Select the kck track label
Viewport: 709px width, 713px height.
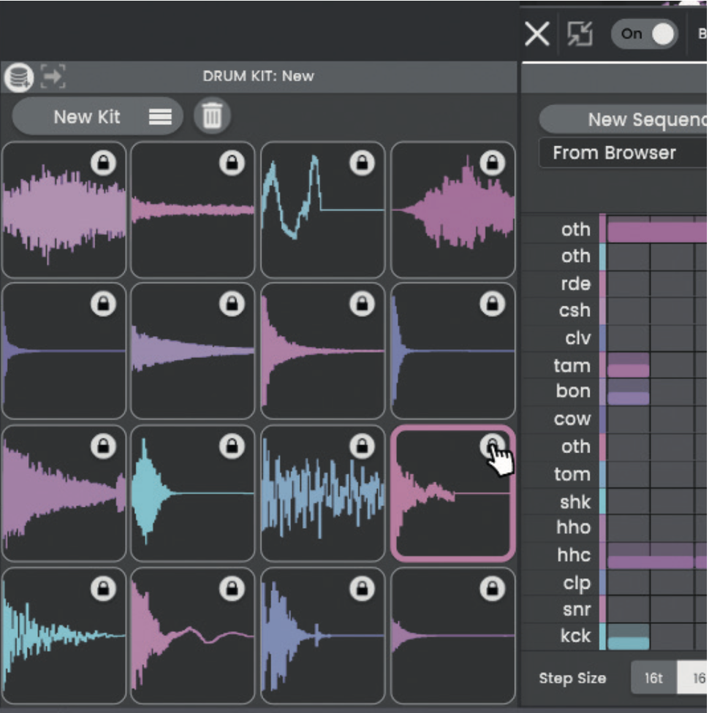pyautogui.click(x=577, y=636)
